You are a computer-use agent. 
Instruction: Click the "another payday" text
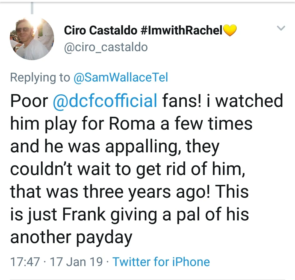point(71,237)
